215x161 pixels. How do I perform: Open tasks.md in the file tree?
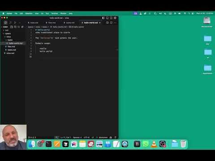click(x=12, y=50)
